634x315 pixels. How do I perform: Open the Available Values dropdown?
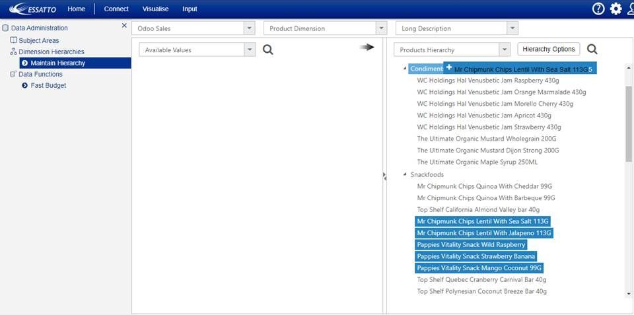coord(250,50)
